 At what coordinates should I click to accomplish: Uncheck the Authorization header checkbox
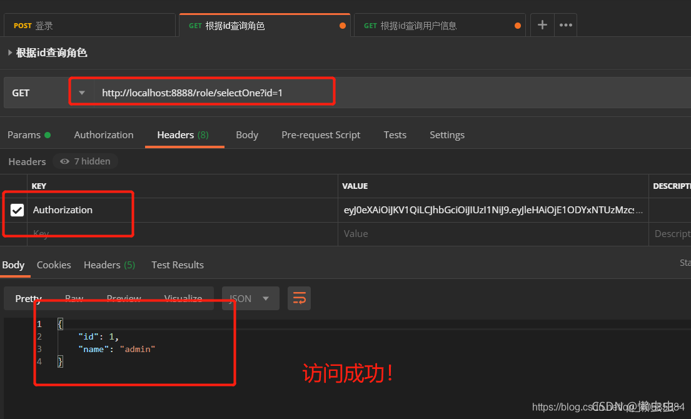coord(17,210)
